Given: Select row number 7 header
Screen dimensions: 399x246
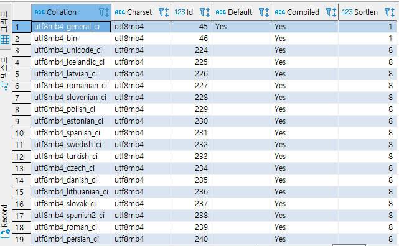Looking at the screenshot, I should [22, 98].
